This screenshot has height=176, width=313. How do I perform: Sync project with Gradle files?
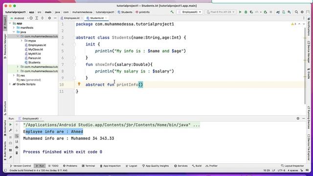pos(278,12)
